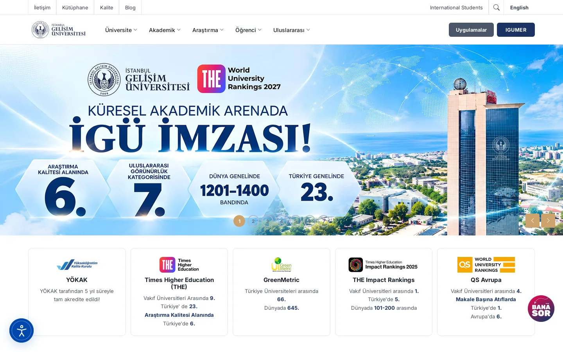Expand the Öğrenci dropdown menu

(x=248, y=30)
